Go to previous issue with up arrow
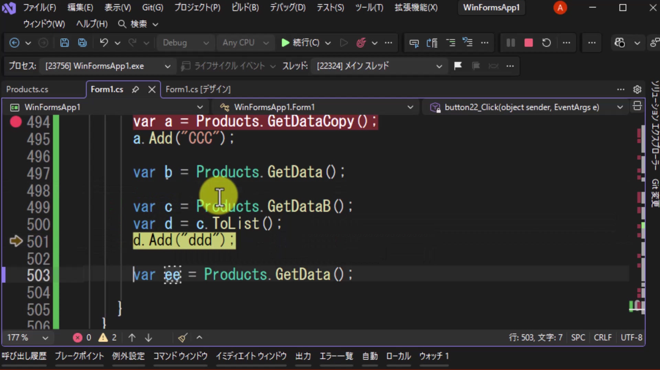This screenshot has width=660, height=370. [x=132, y=337]
